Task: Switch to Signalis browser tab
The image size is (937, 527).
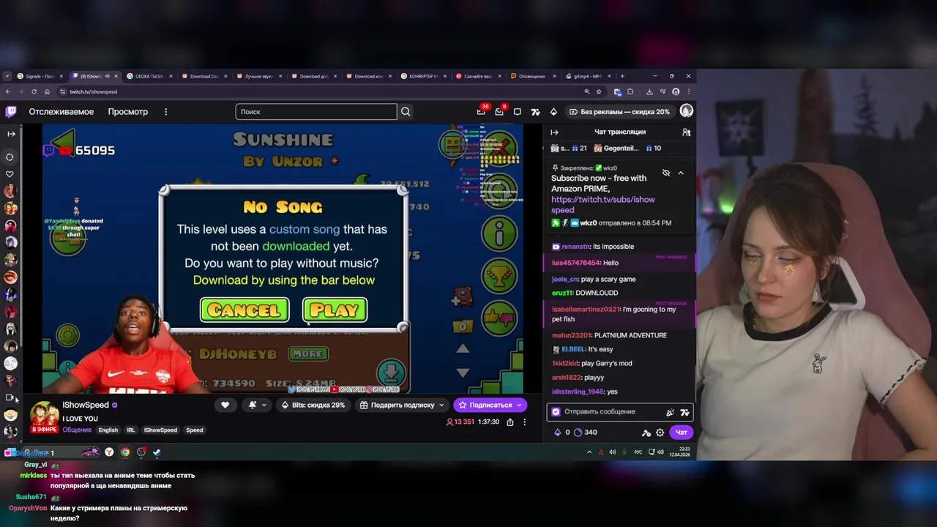Action: [x=40, y=76]
